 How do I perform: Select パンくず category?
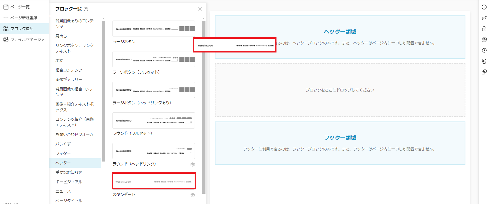click(x=75, y=144)
